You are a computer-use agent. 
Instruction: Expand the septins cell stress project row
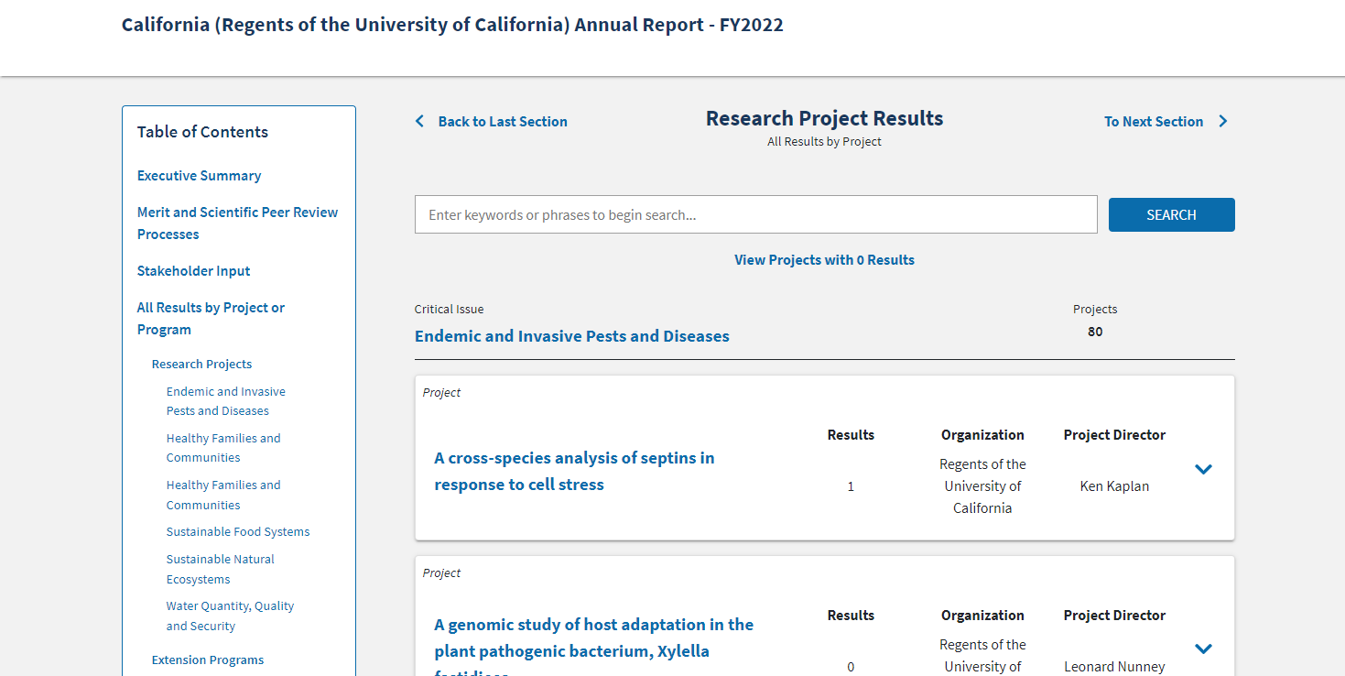[x=1203, y=469]
